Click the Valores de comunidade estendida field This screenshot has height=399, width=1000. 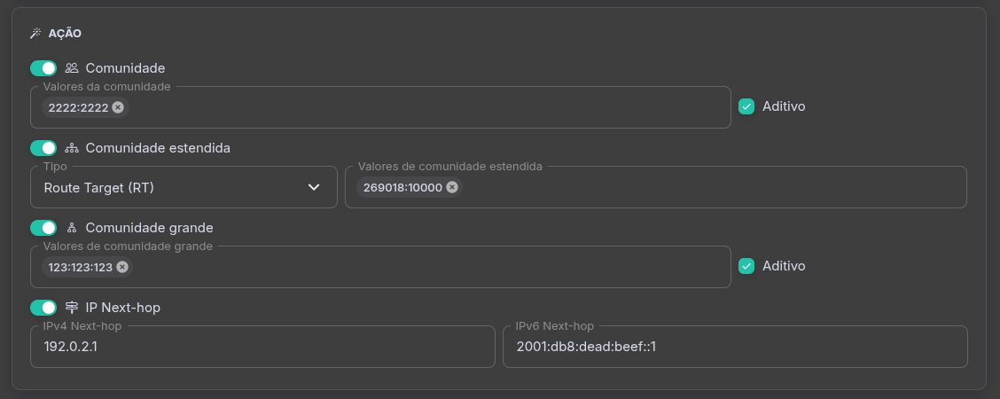[709, 187]
